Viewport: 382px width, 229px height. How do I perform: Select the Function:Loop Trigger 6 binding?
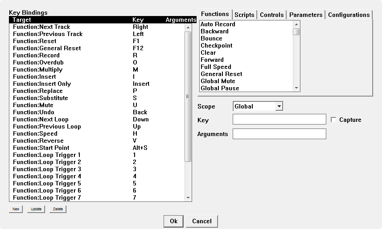pos(97,190)
